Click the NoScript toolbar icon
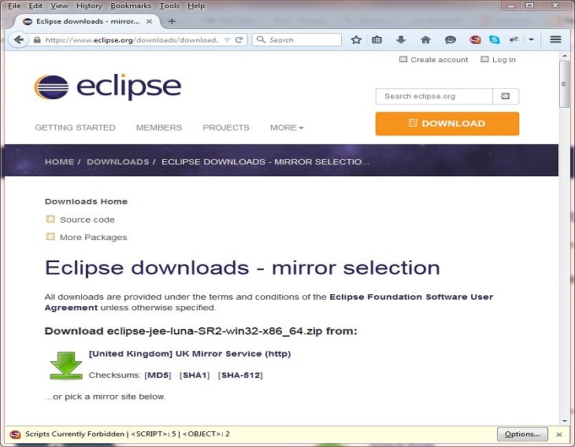The width and height of the screenshot is (575, 447). click(475, 39)
